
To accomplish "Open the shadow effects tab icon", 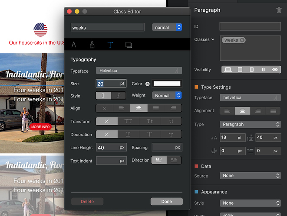I will [x=129, y=45].
